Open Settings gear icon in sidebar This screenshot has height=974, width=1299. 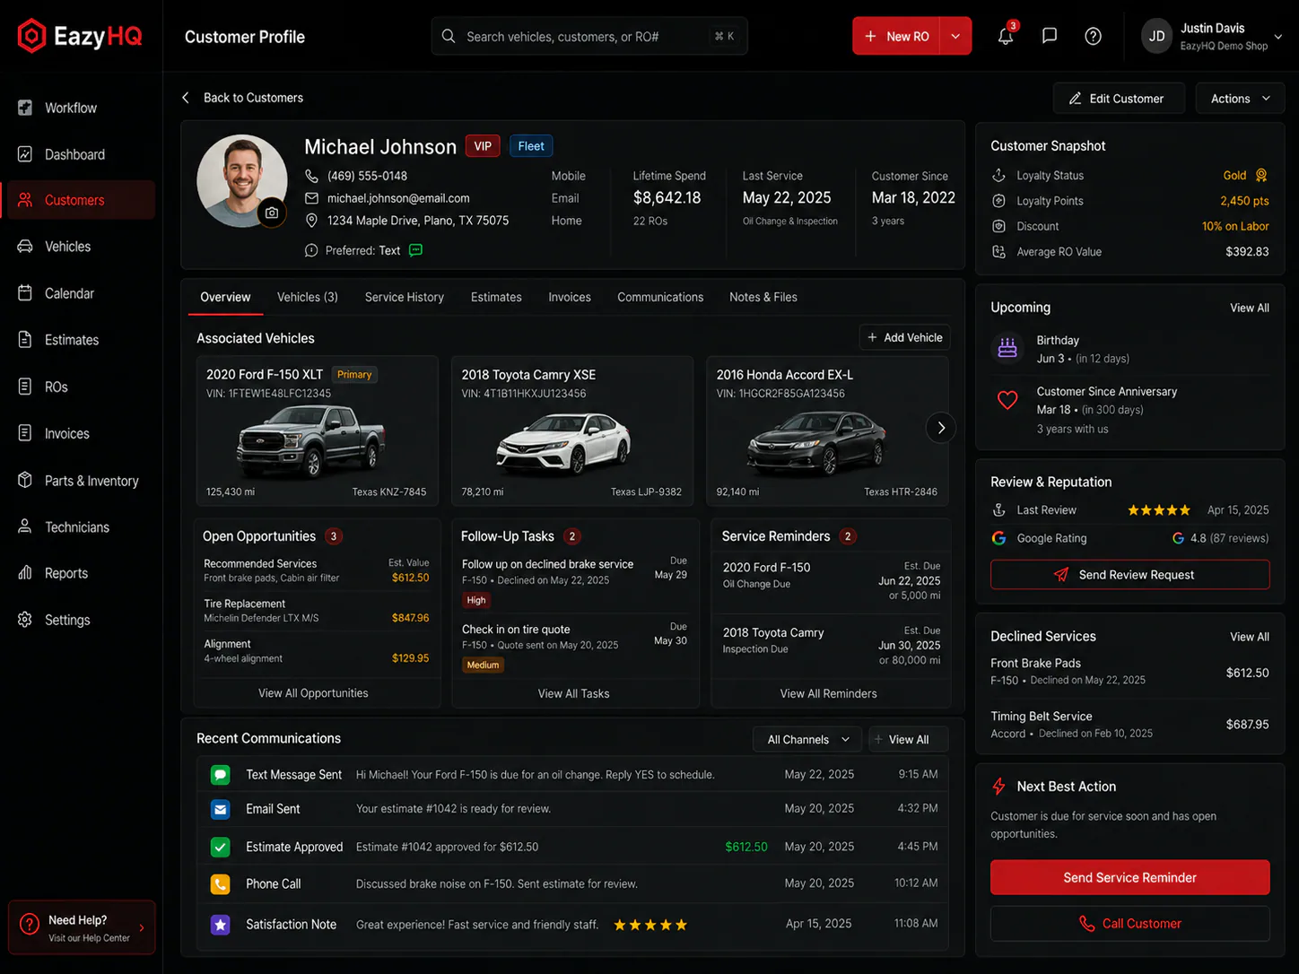25,620
